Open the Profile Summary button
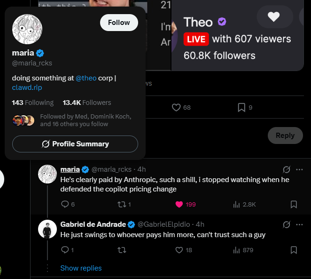The width and height of the screenshot is (311, 279). click(x=75, y=144)
